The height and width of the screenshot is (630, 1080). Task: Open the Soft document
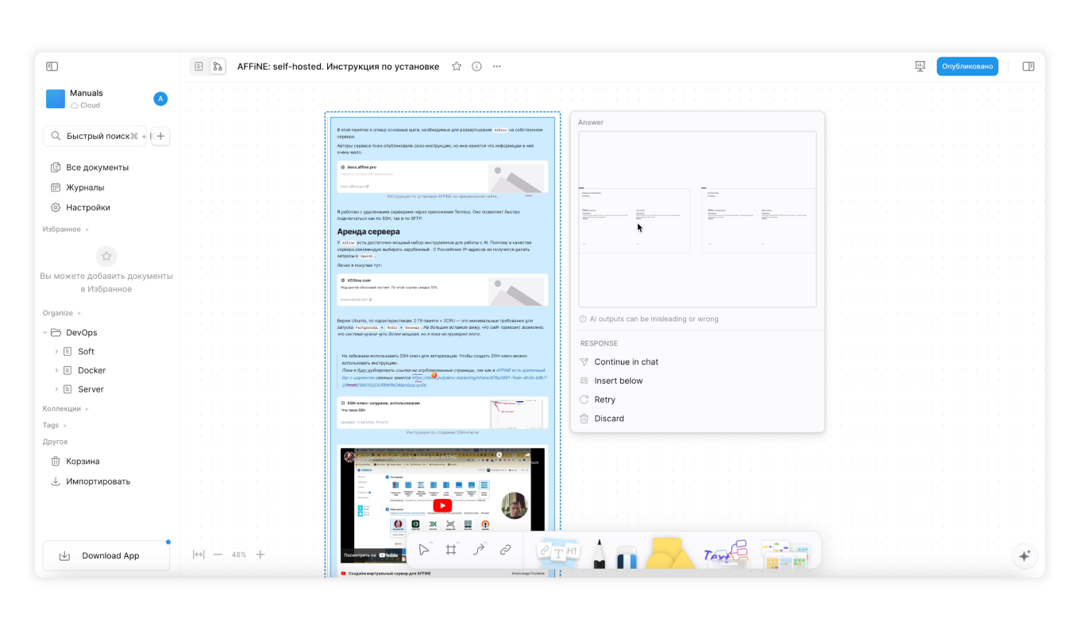tap(86, 351)
